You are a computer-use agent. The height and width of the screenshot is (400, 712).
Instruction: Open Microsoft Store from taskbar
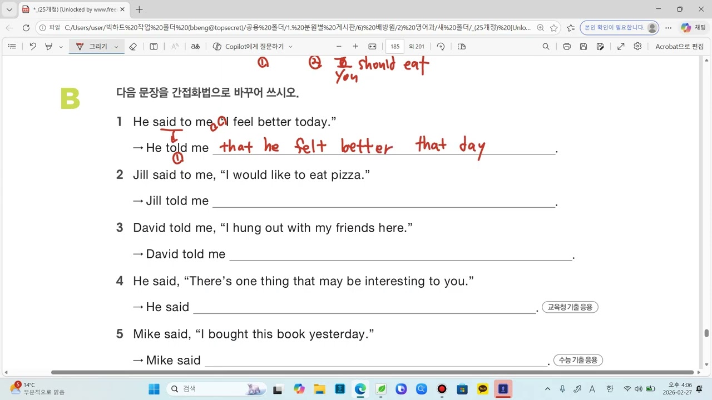(462, 389)
